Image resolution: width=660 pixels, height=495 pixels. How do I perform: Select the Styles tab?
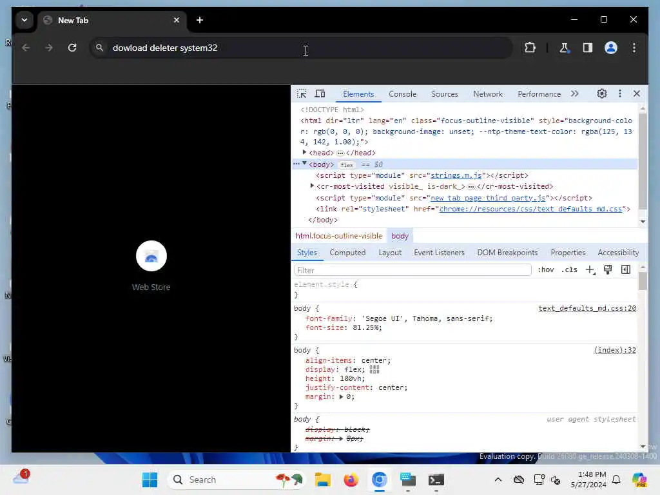pyautogui.click(x=307, y=253)
